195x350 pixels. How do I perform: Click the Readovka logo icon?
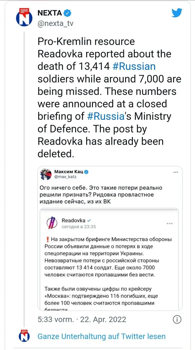(x=52, y=223)
